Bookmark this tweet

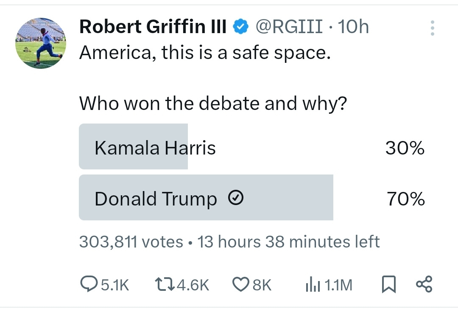(388, 284)
